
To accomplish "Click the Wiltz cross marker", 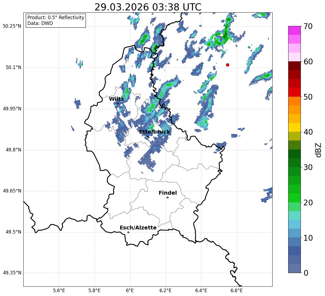I will [x=118, y=104].
